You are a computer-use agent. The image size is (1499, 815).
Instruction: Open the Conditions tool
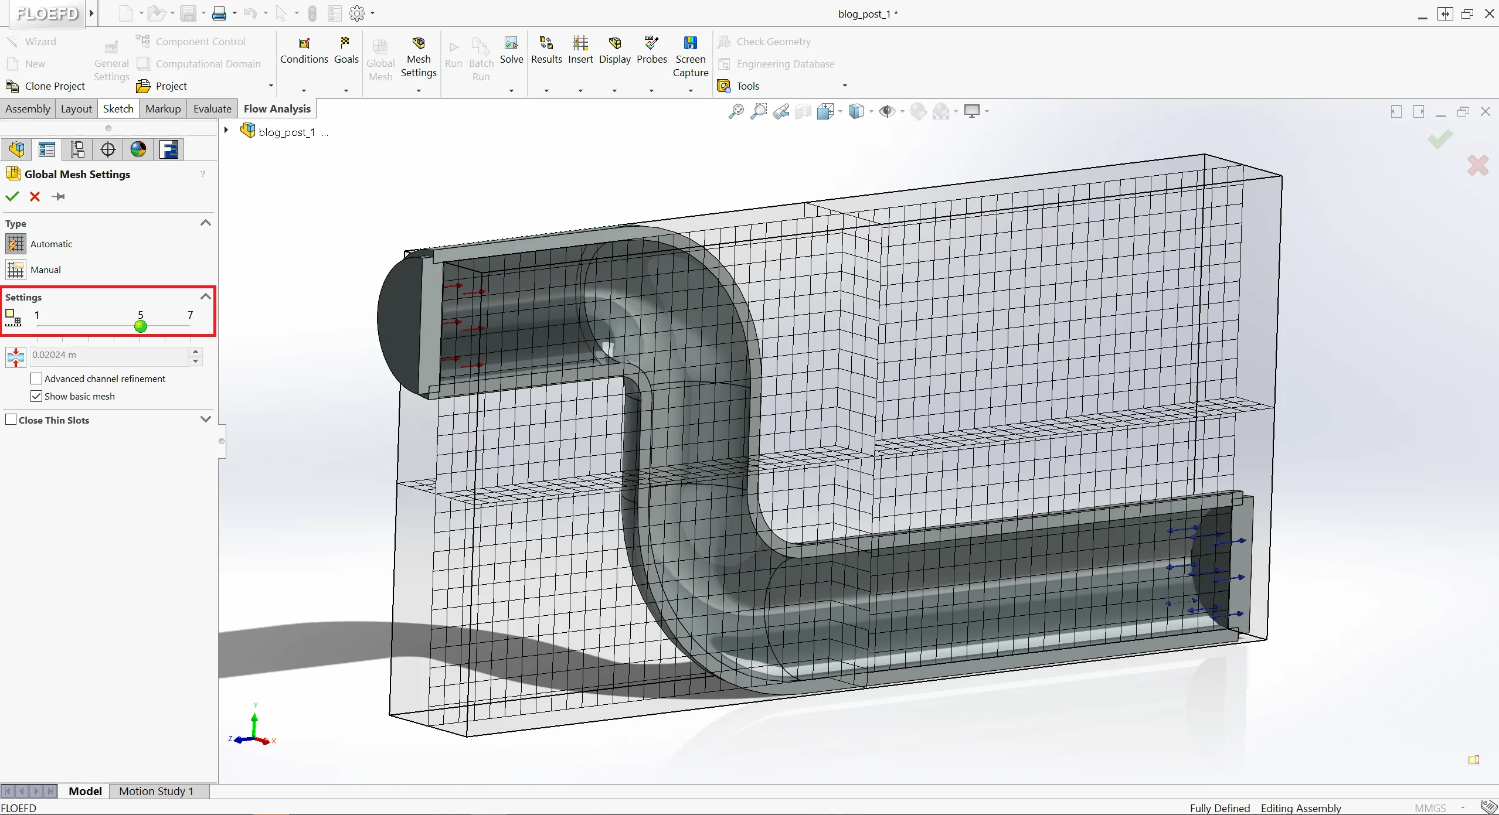point(304,51)
